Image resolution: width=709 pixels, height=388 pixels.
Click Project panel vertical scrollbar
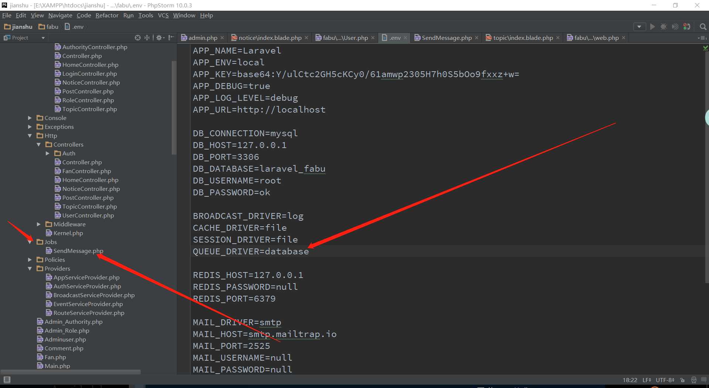pos(174,107)
